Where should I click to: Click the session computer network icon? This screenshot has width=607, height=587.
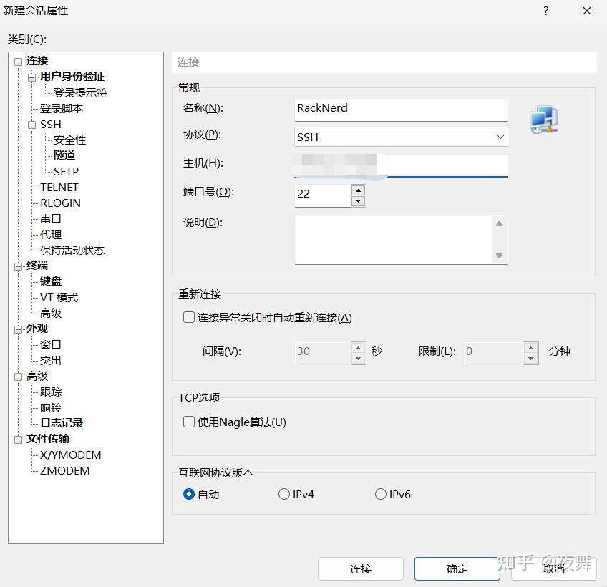point(544,120)
